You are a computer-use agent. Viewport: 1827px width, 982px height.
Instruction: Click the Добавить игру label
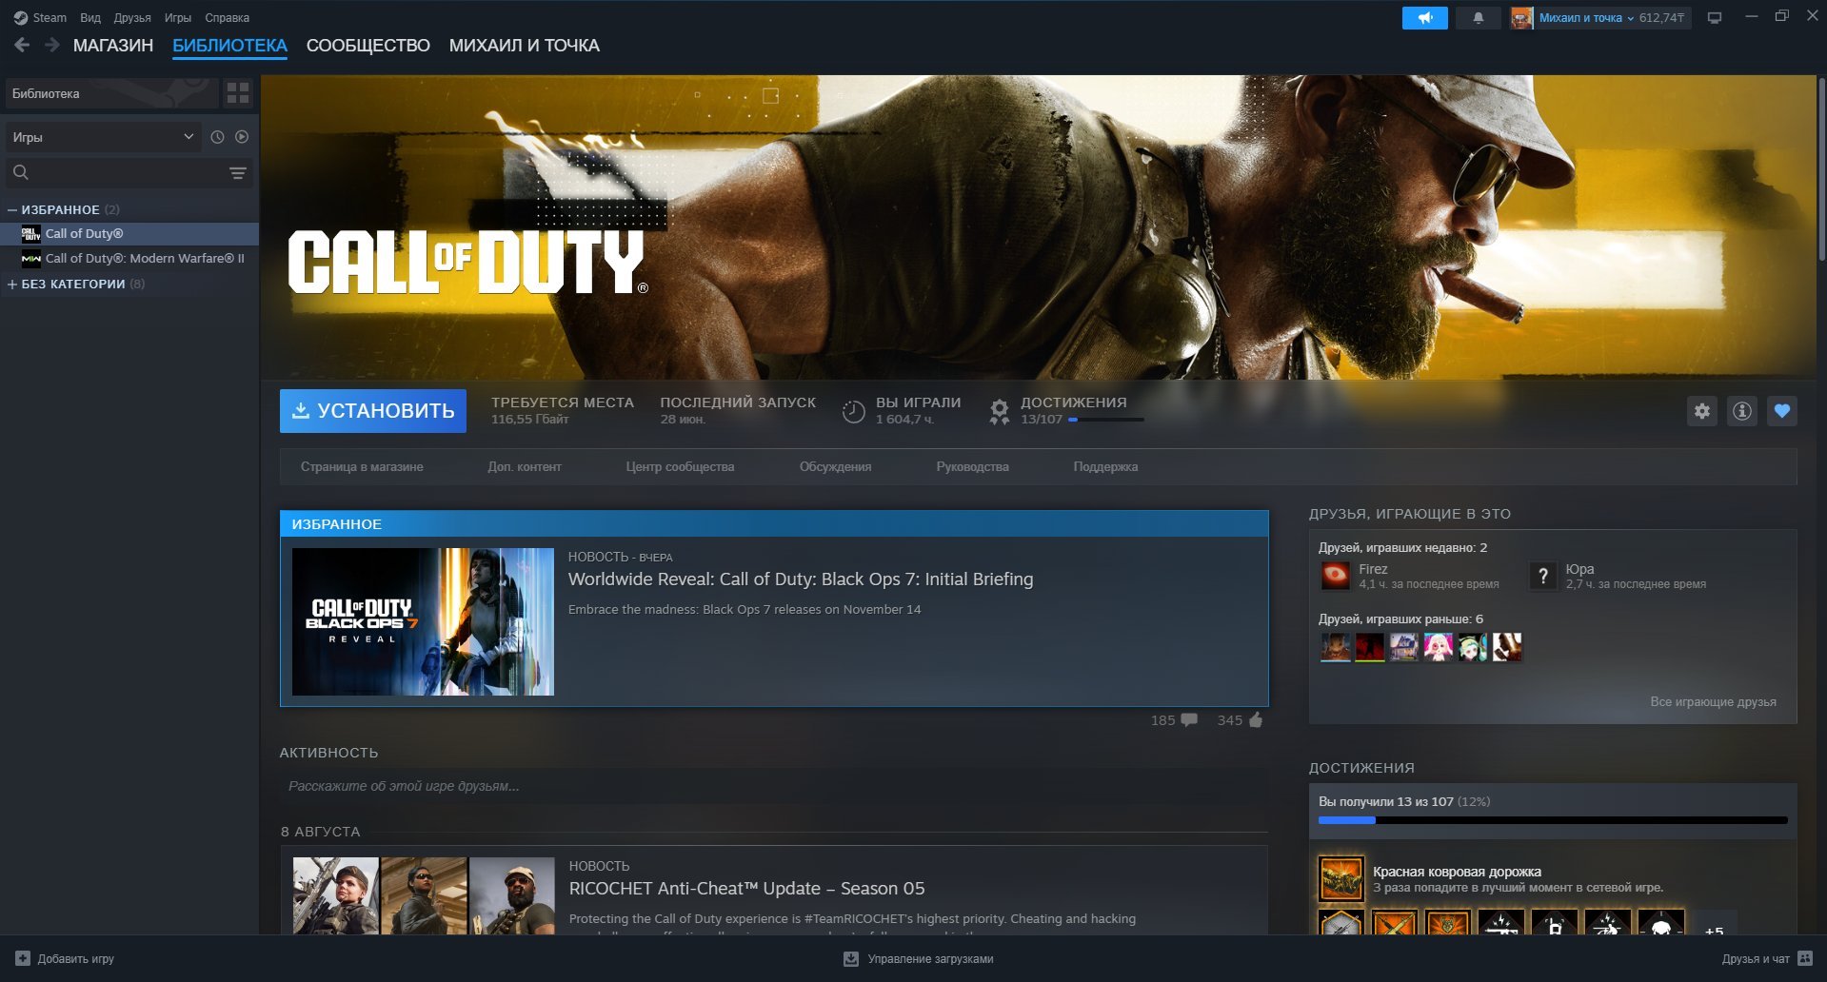(x=75, y=959)
